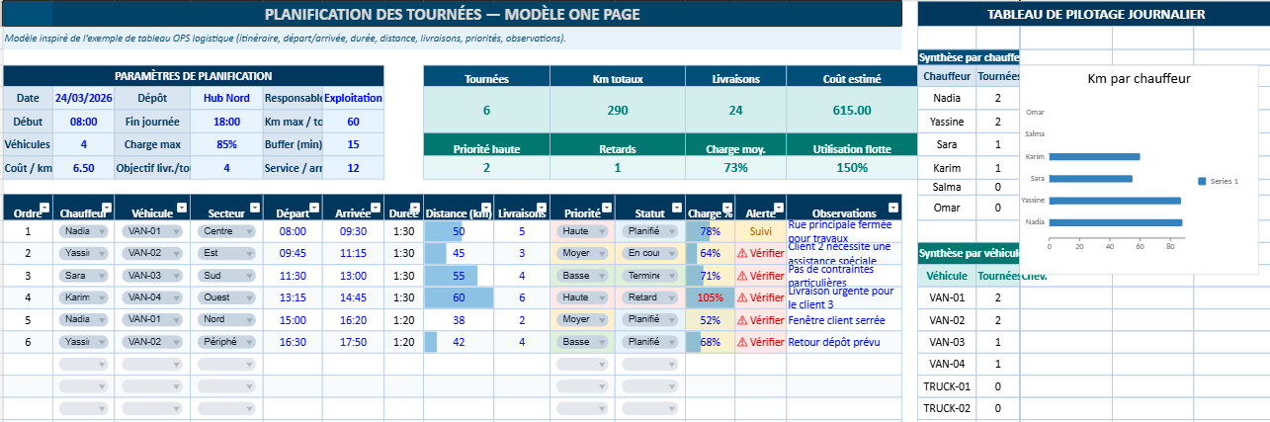Open the Secteur column filter icon

point(253,208)
